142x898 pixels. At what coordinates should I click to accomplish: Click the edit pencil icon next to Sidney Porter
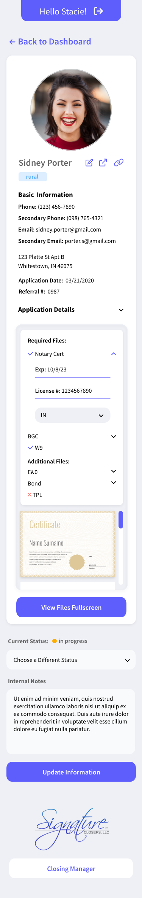tap(89, 163)
